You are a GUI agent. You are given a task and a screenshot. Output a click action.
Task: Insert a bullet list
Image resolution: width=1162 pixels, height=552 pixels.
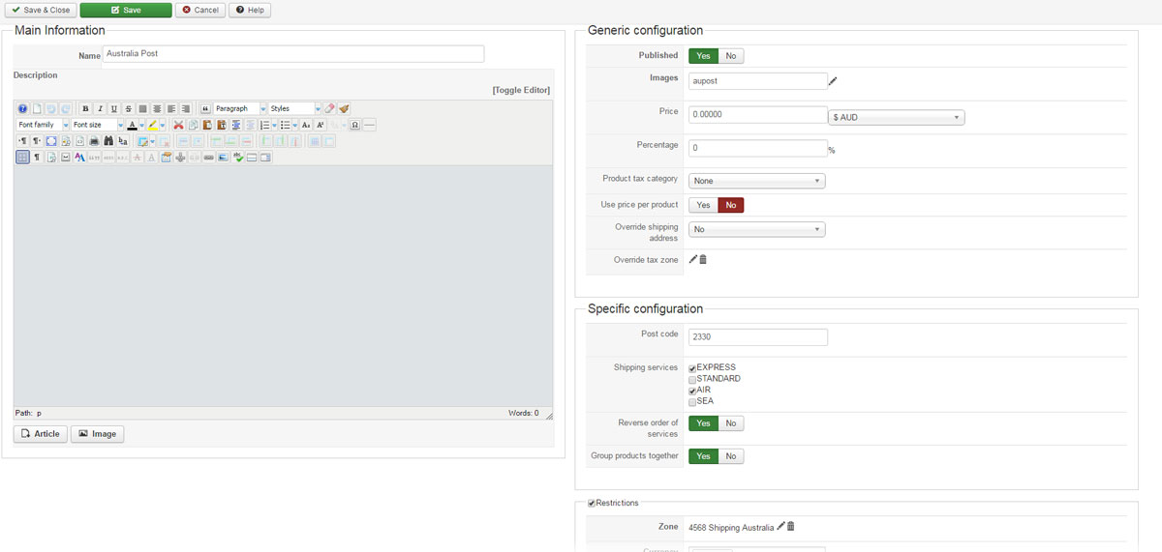point(285,125)
